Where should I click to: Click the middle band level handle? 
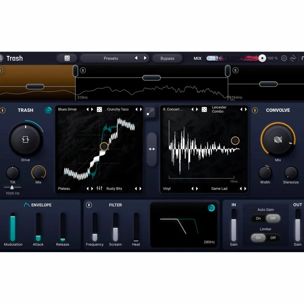coord(151,78)
